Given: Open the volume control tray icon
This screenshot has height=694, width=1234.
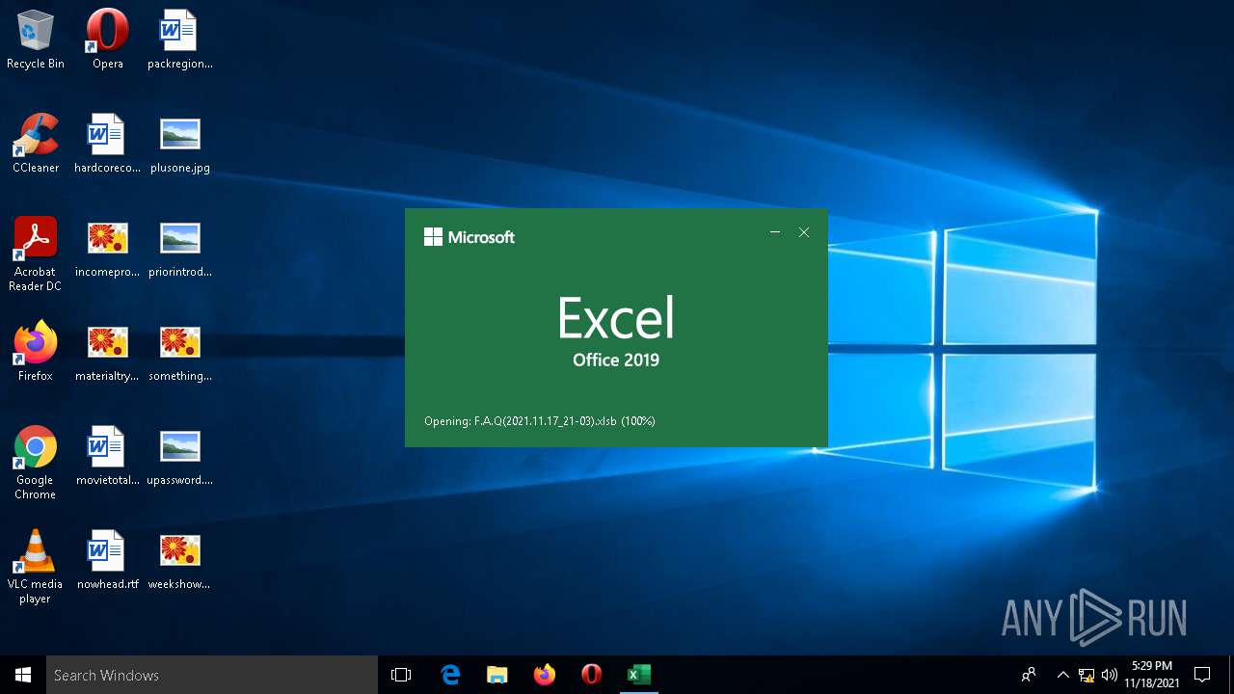Looking at the screenshot, I should [x=1110, y=675].
